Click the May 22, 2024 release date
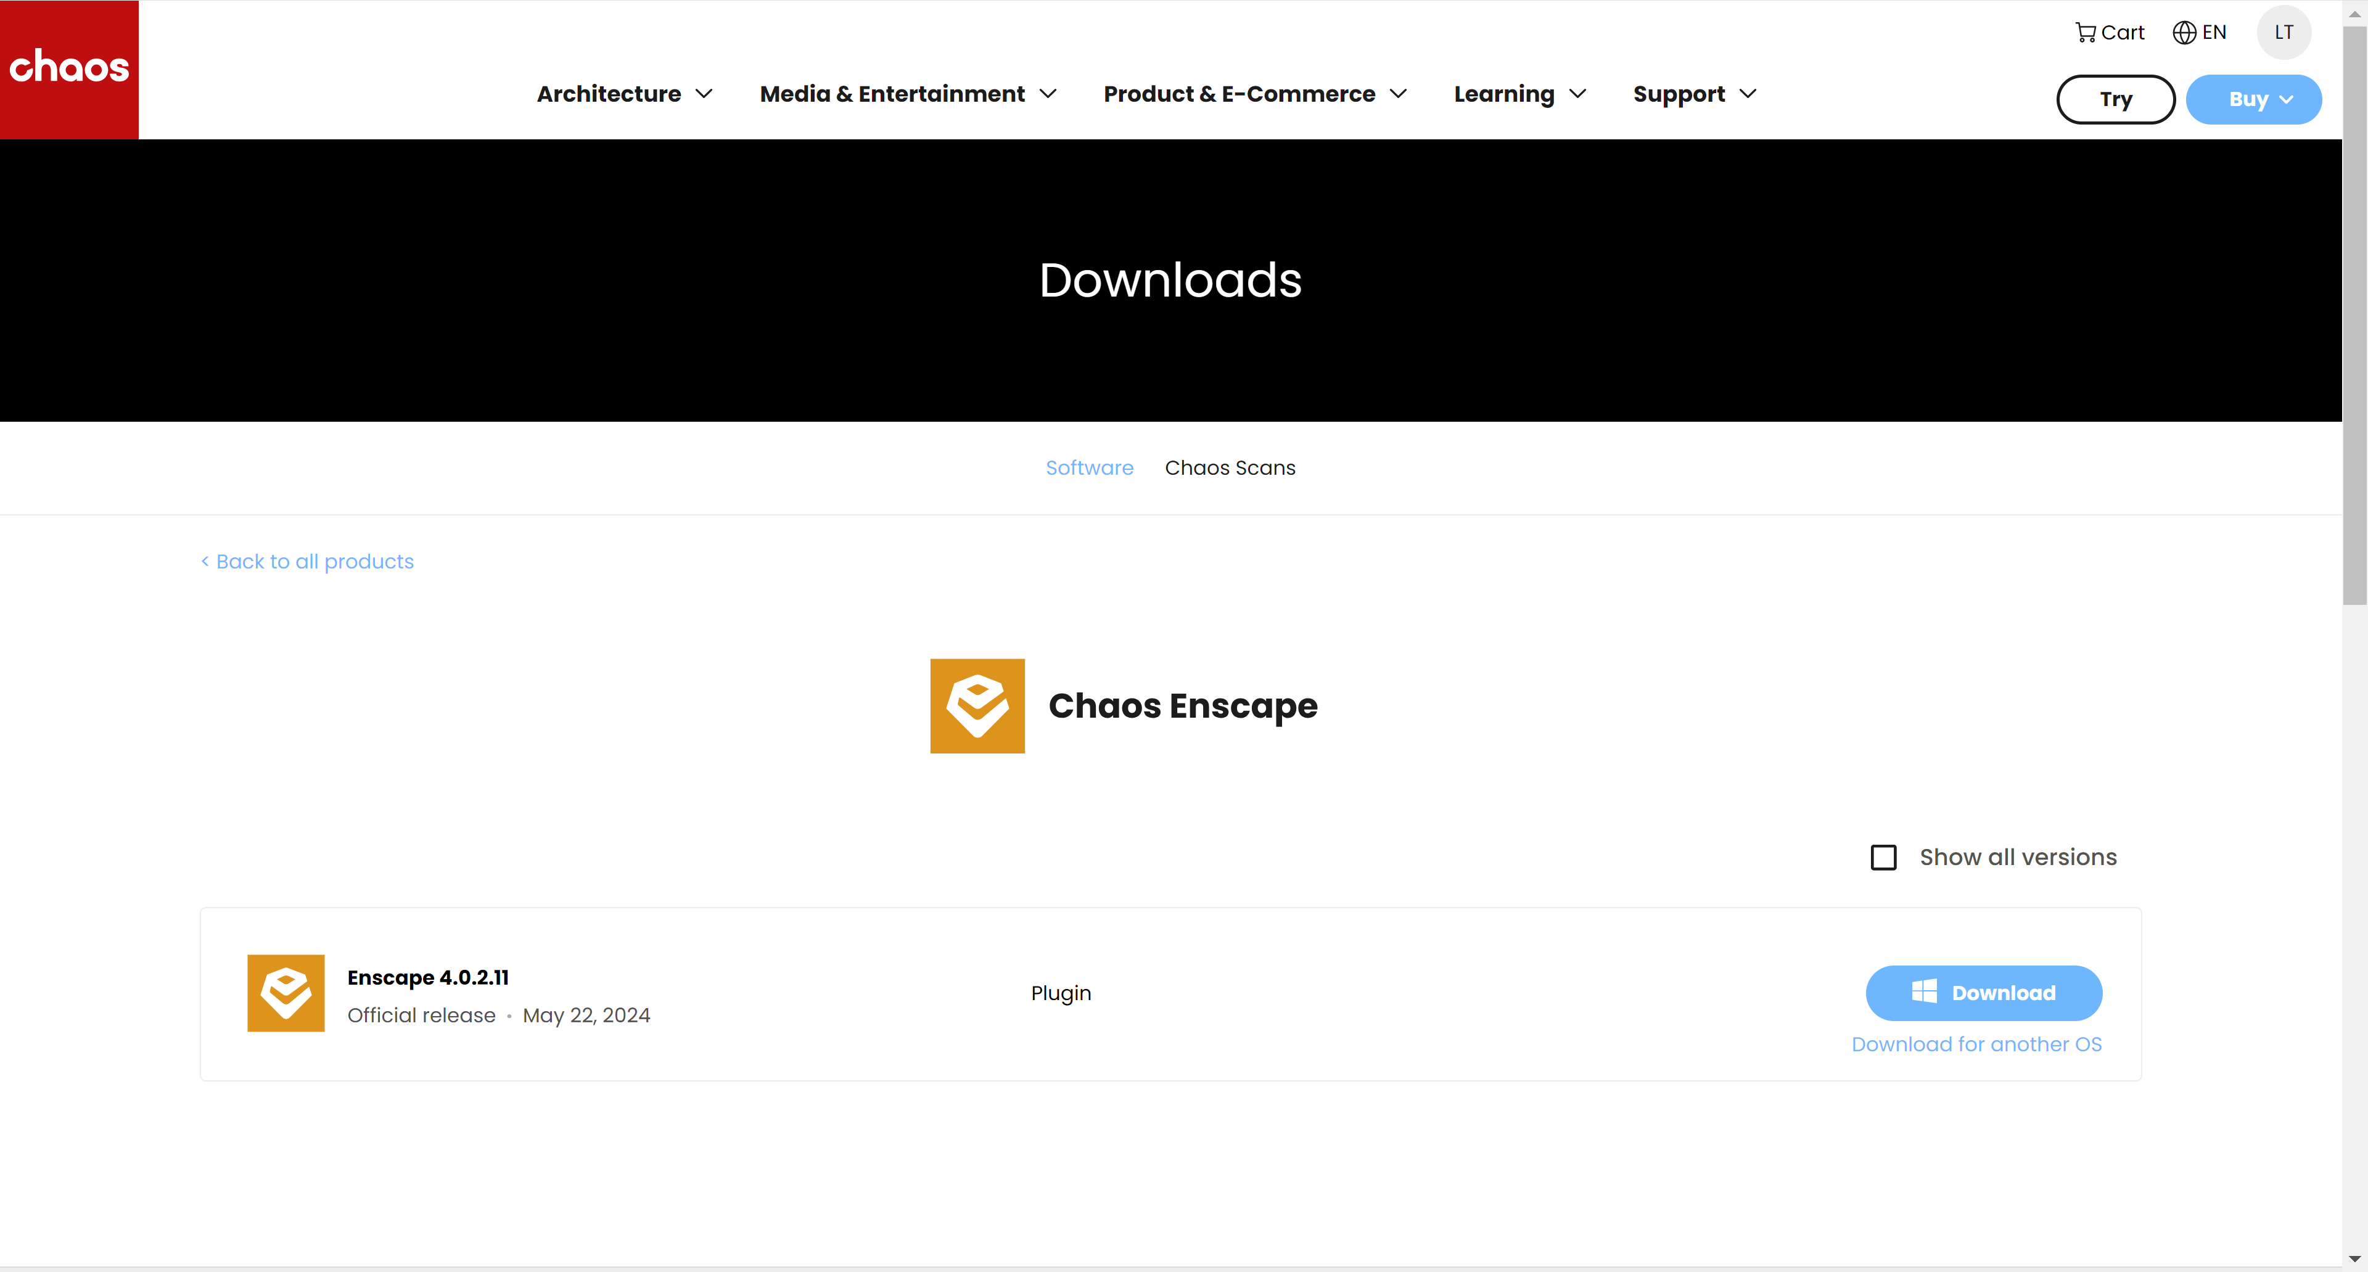Viewport: 2368px width, 1272px height. pos(586,1016)
